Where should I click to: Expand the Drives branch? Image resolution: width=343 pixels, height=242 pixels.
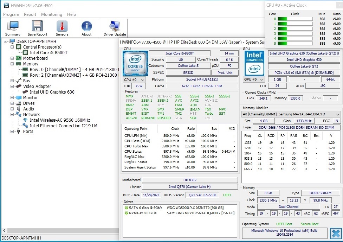pos(12,103)
